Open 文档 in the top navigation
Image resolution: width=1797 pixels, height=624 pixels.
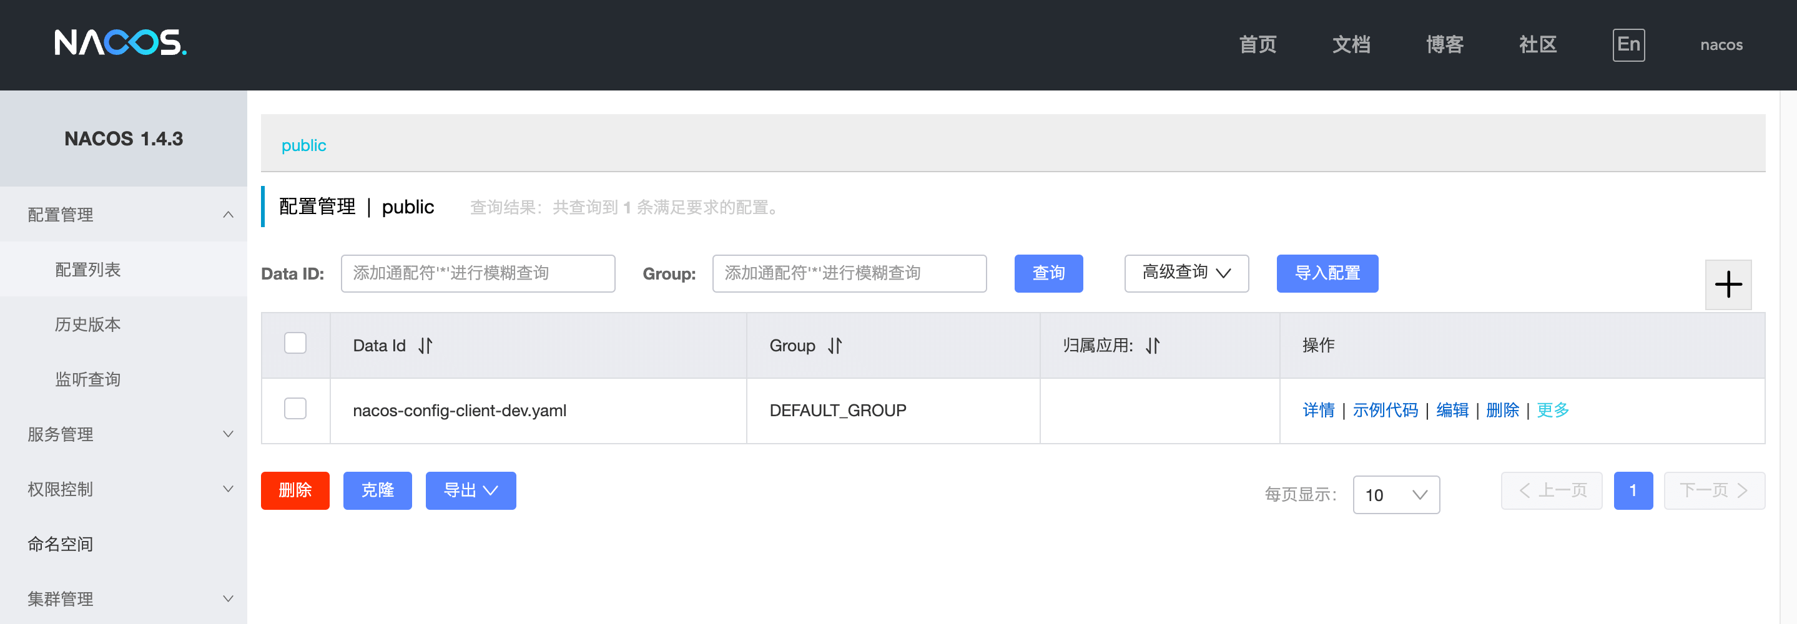tap(1351, 45)
